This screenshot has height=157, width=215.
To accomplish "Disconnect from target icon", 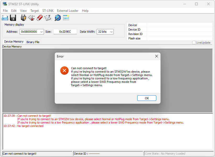I will [x=31, y=18].
